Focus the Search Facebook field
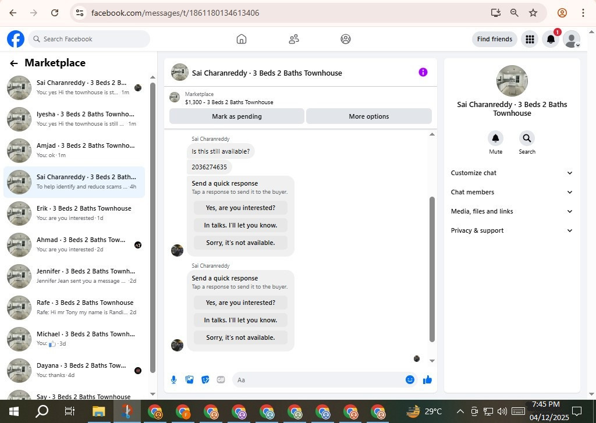This screenshot has height=423, width=596. tap(89, 39)
